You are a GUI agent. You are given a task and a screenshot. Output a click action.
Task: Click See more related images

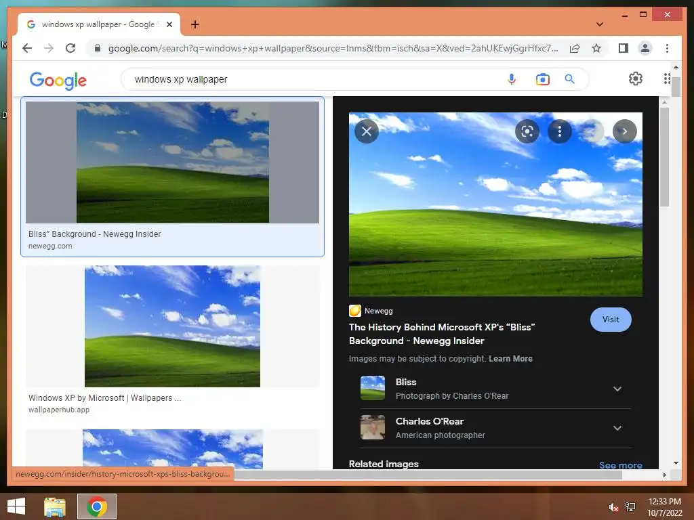[620, 464]
